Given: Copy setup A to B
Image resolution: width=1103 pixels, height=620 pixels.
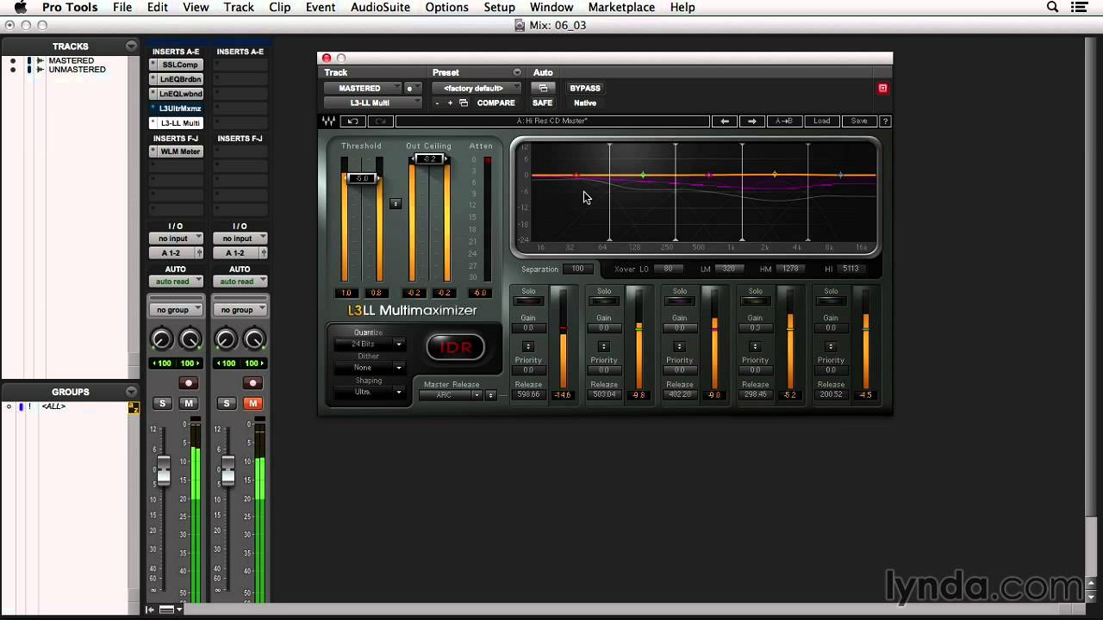Looking at the screenshot, I should (784, 121).
